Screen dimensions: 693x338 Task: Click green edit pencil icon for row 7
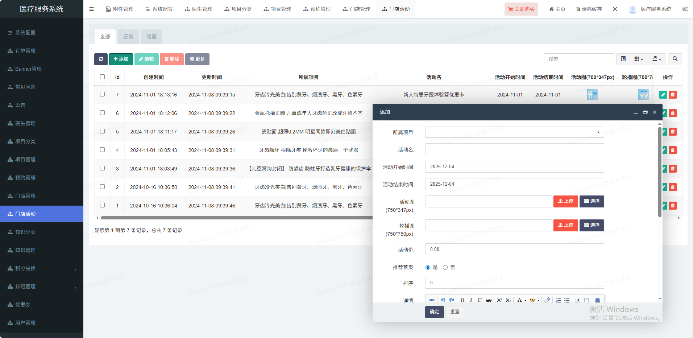coord(663,95)
